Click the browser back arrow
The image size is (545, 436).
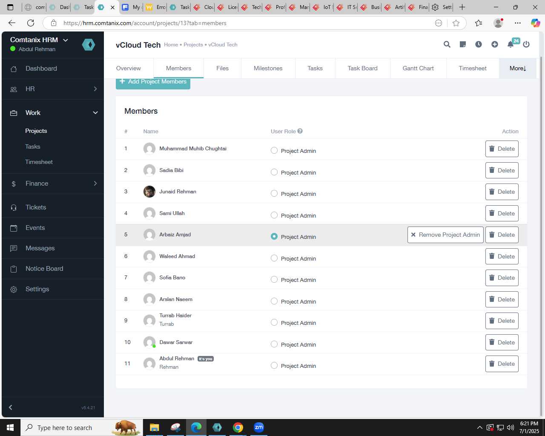12,23
